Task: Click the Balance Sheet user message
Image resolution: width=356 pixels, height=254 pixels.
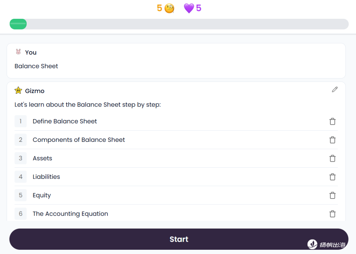Action: click(36, 66)
